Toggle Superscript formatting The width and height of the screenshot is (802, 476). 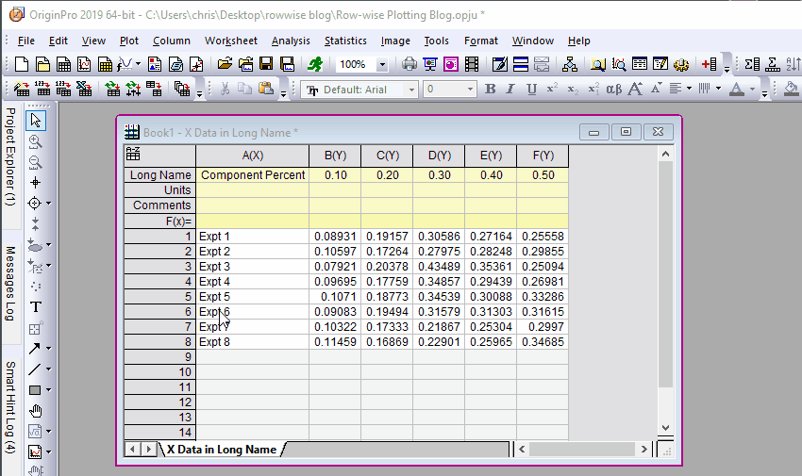(552, 89)
